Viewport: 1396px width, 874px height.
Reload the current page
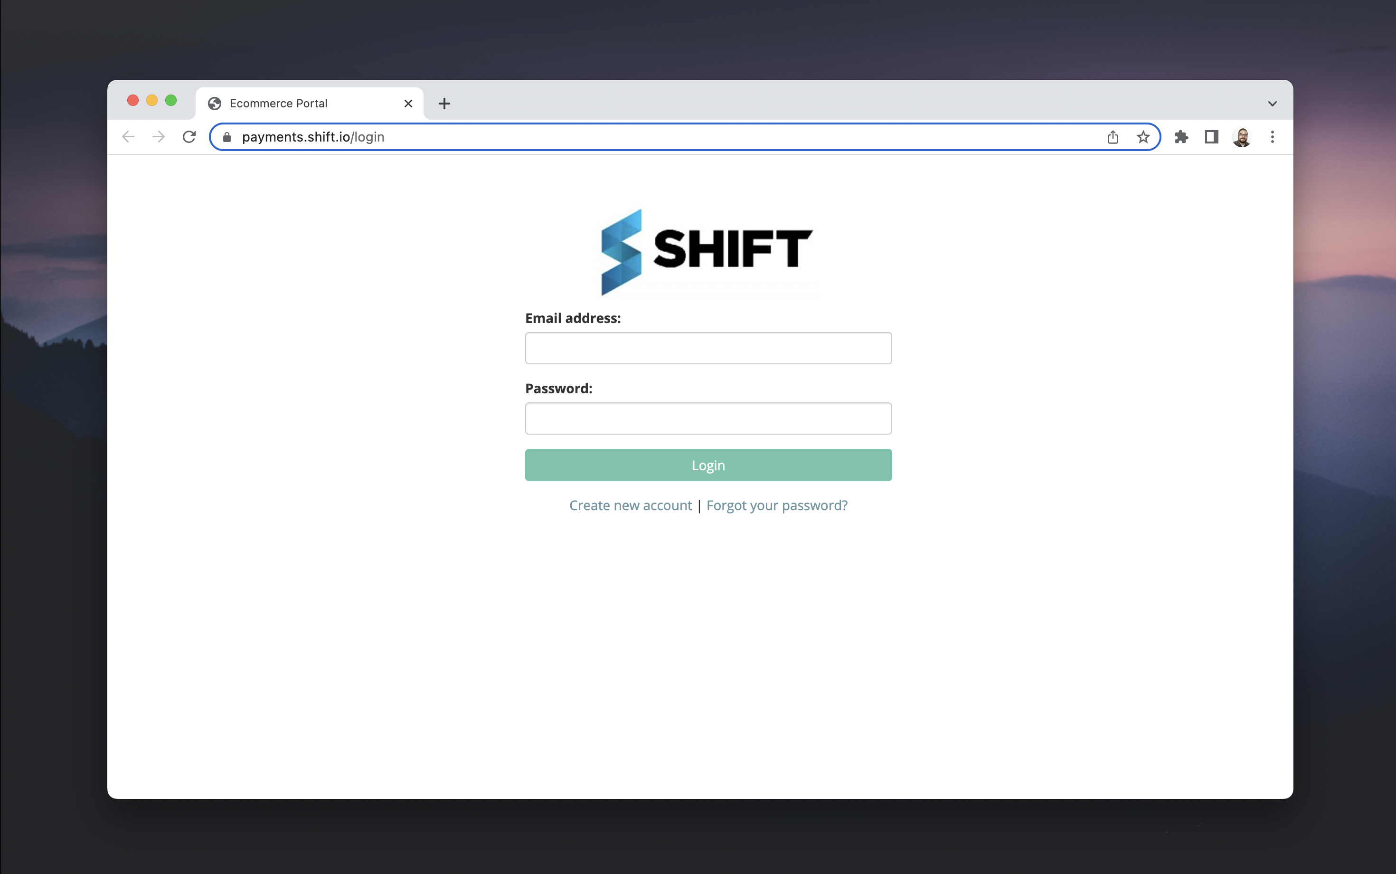coord(189,137)
